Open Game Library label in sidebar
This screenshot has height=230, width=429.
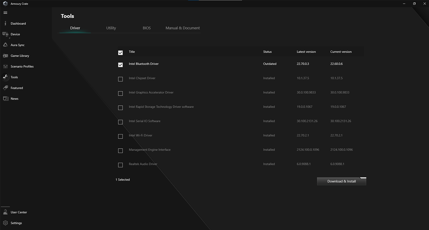(20, 56)
